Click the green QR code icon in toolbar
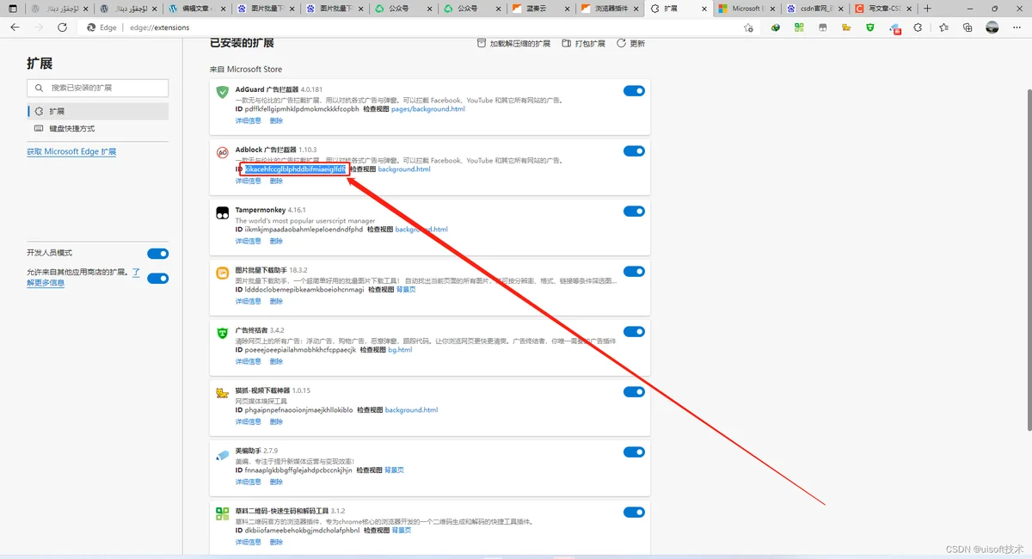This screenshot has width=1032, height=559. point(799,28)
